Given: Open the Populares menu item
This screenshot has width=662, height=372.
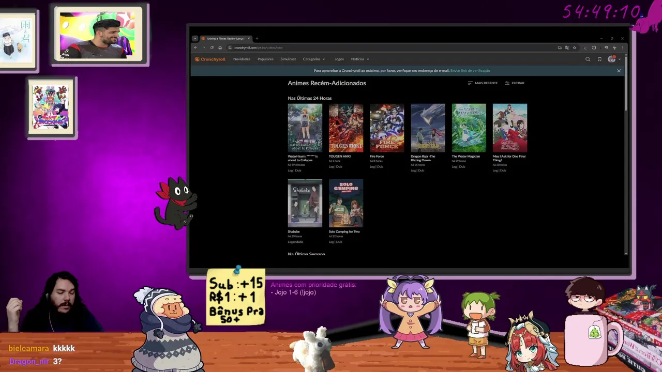Looking at the screenshot, I should point(265,59).
